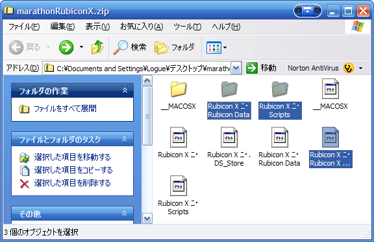Click the green Forward arrow button

pos(66,47)
